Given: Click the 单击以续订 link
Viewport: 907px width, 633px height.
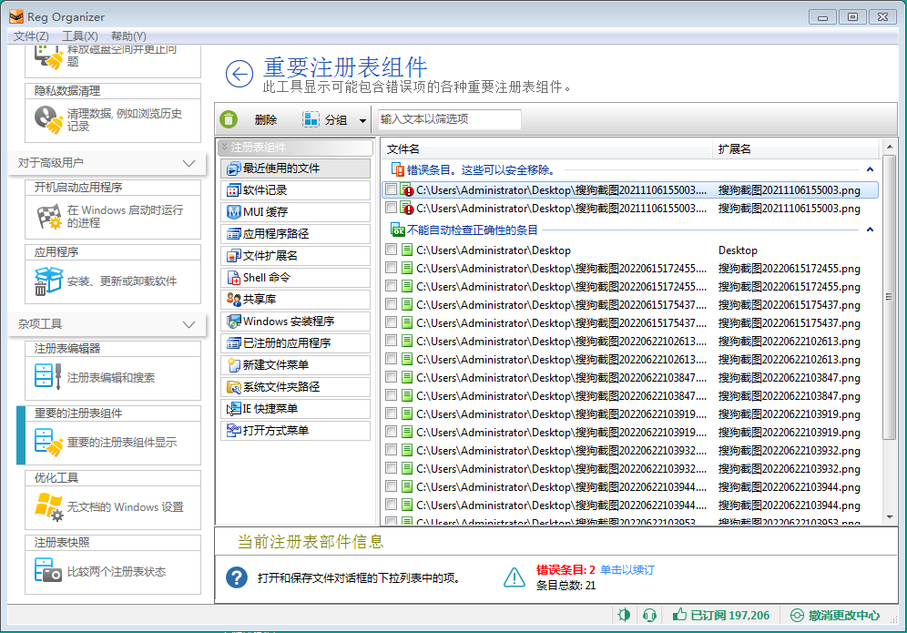Looking at the screenshot, I should click(x=627, y=570).
